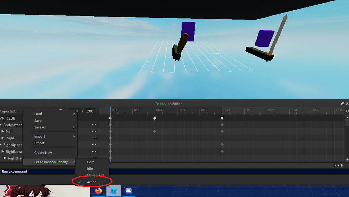Select the RightLowerArm keyframe at 0:15
This screenshot has height=197, width=349.
click(222, 151)
